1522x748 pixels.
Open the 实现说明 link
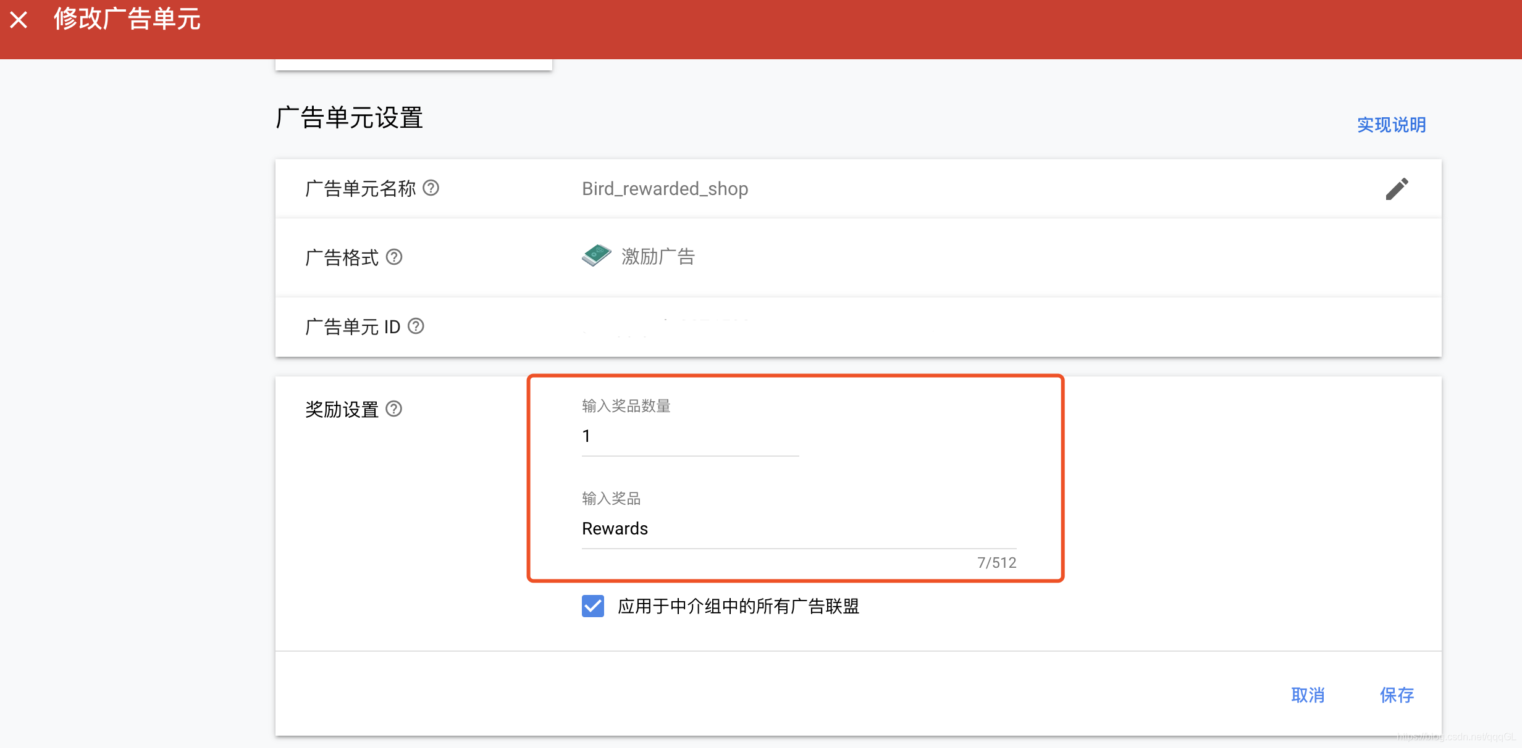(x=1391, y=125)
